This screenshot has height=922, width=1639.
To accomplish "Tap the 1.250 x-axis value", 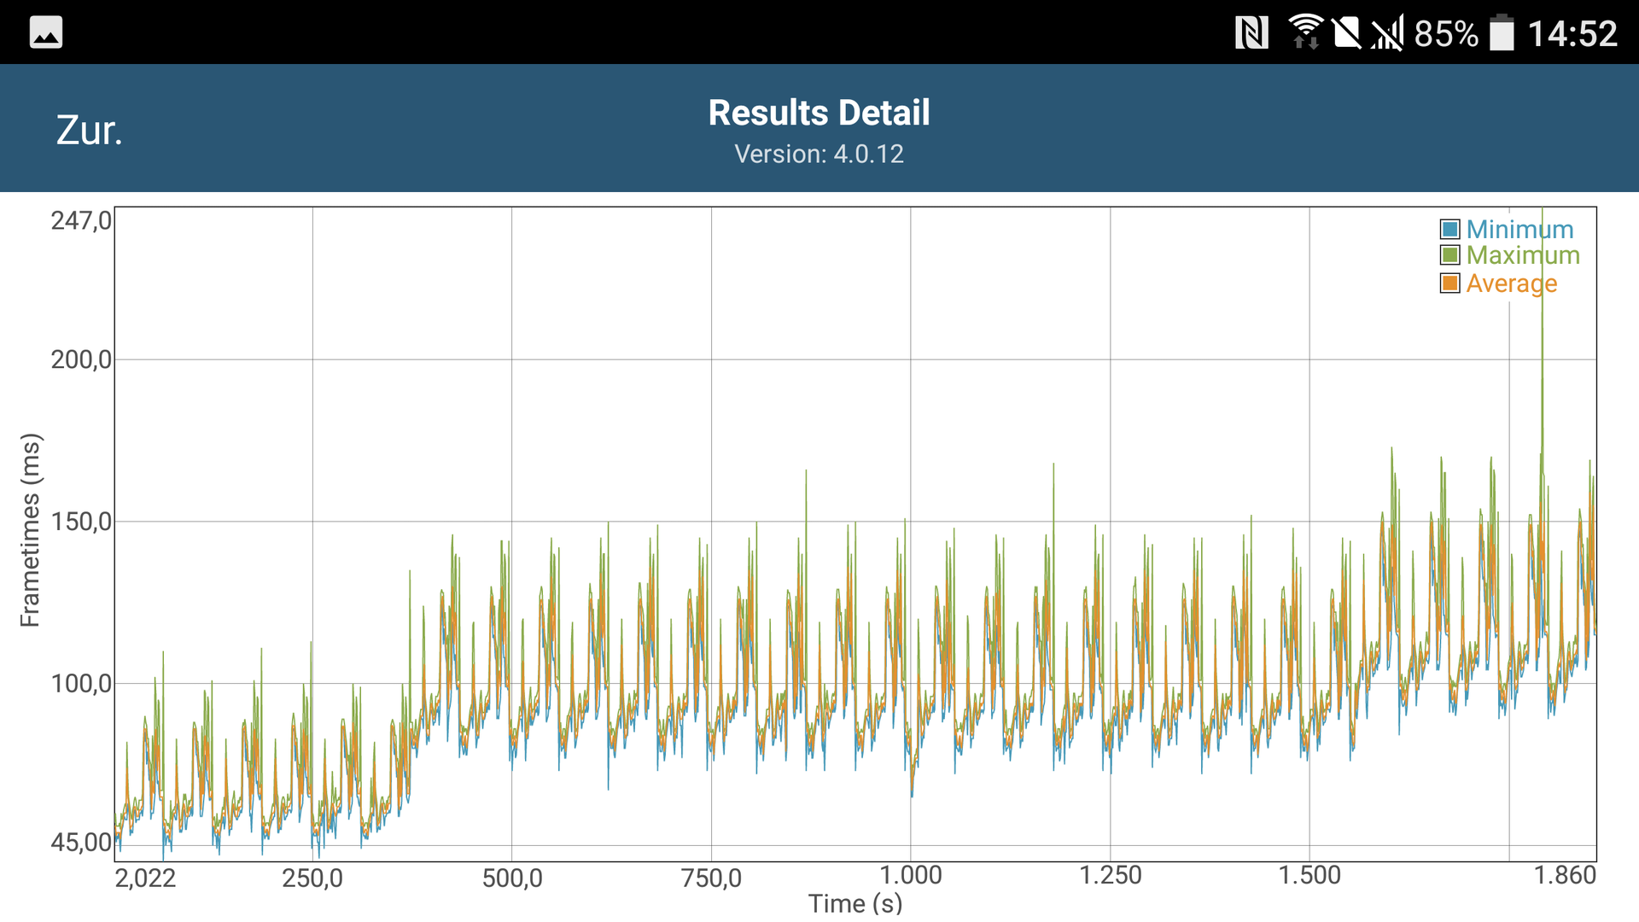I will click(x=1111, y=875).
